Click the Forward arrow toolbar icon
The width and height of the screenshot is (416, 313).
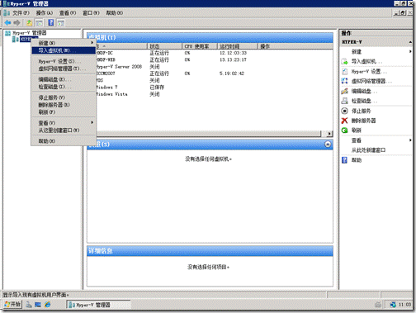[x=17, y=22]
